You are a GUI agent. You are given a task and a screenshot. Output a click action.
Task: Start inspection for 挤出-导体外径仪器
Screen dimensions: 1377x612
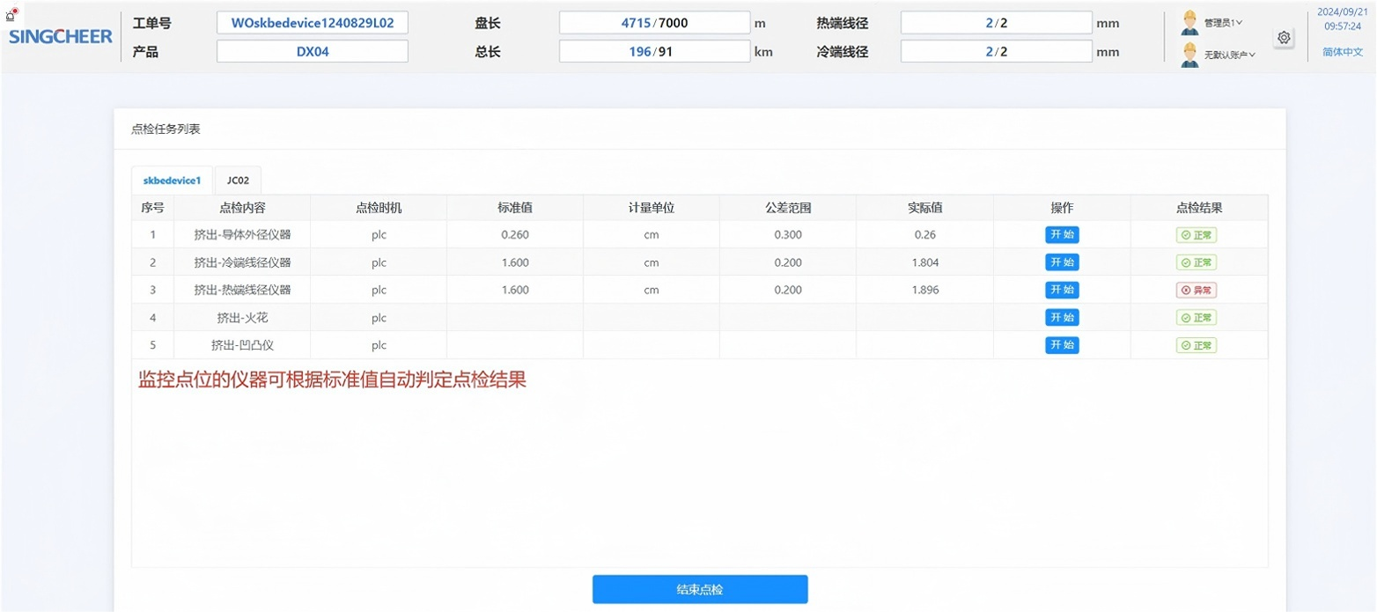[x=1062, y=235]
